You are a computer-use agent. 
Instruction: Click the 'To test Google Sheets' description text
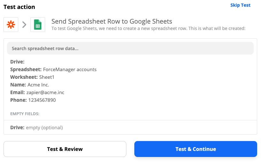tap(148, 28)
